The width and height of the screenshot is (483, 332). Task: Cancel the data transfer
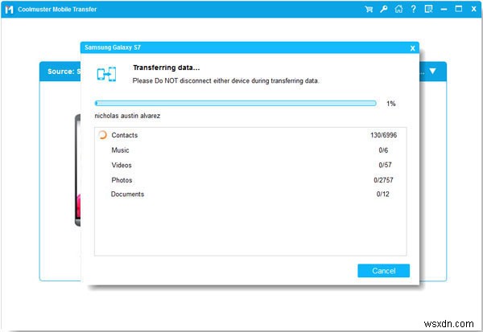[383, 271]
